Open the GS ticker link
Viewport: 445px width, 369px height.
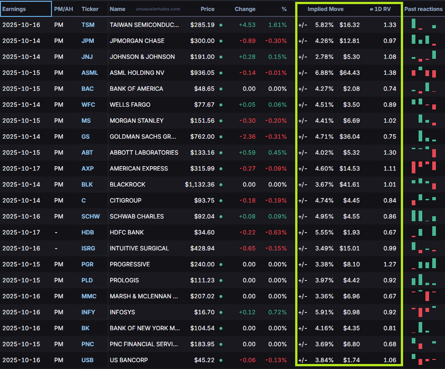click(86, 136)
